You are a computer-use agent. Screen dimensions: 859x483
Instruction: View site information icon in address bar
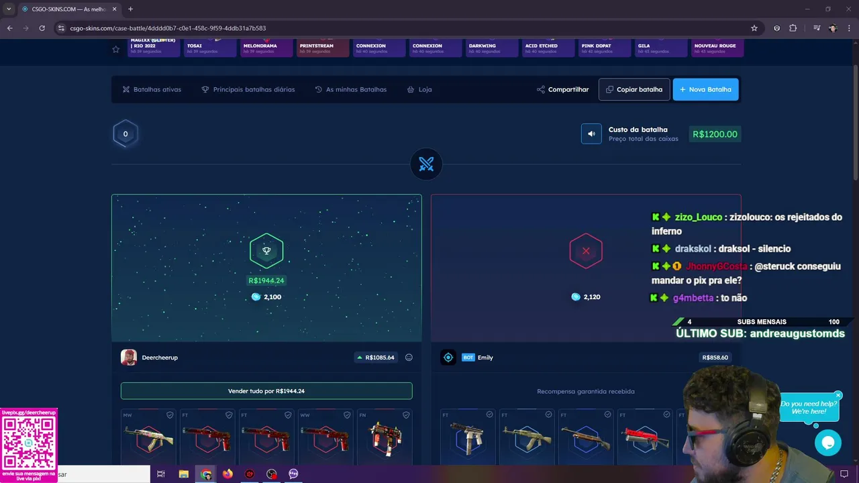pos(61,28)
